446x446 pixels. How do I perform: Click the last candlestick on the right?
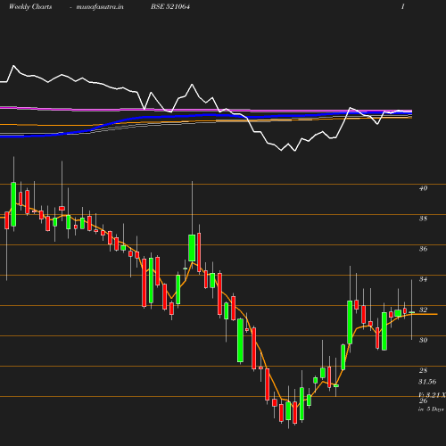(411, 312)
